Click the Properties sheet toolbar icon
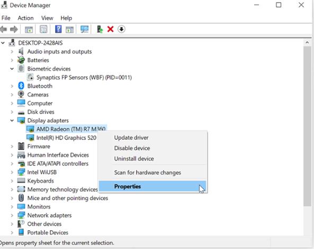The width and height of the screenshot is (314, 249). [43, 29]
